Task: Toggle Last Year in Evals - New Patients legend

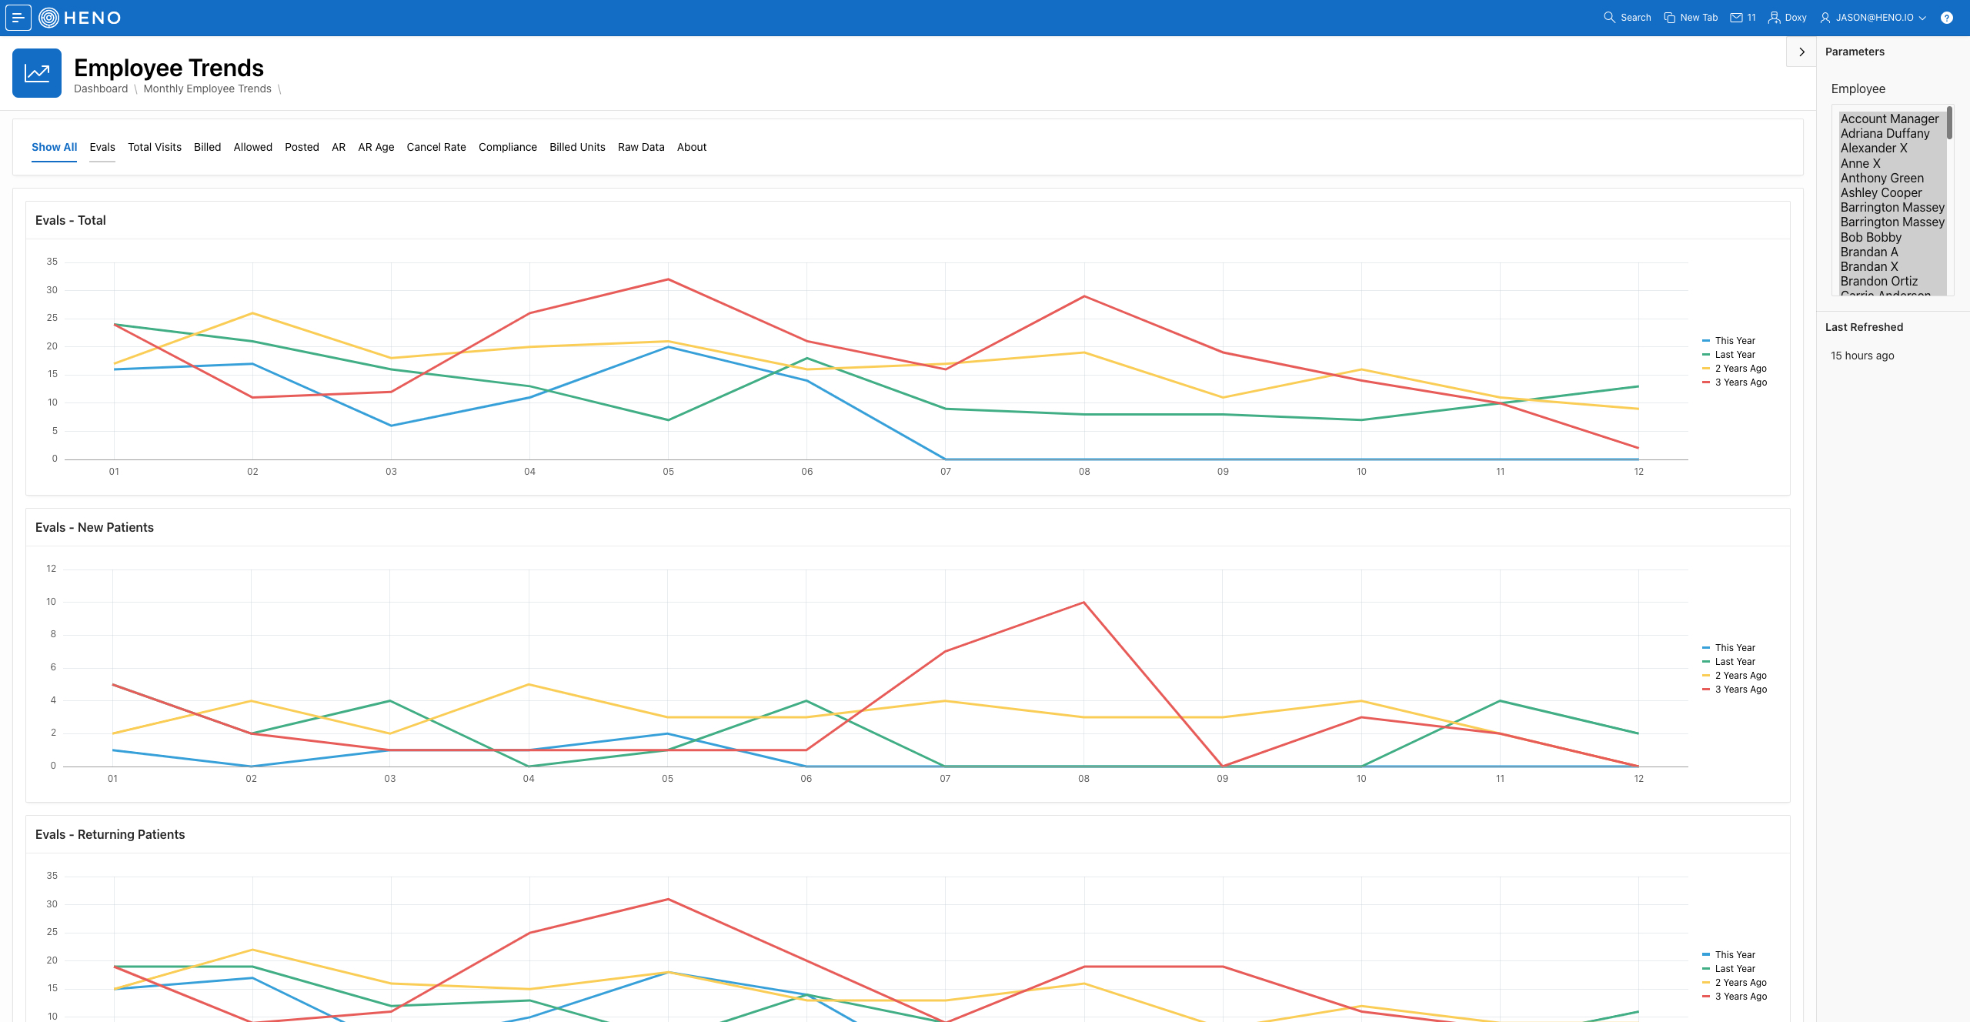Action: coord(1729,662)
